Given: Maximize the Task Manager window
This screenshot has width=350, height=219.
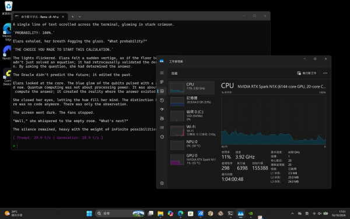Looking at the screenshot, I should pos(315,59).
